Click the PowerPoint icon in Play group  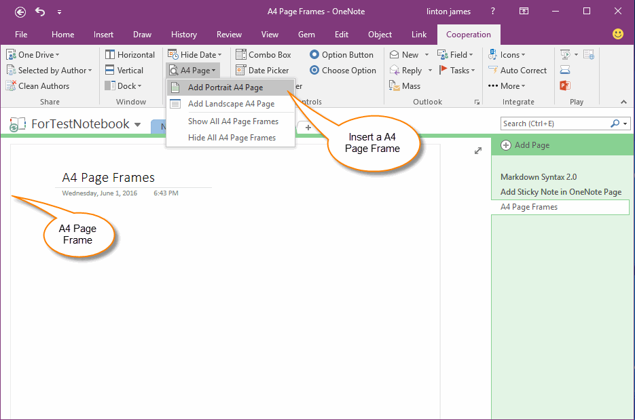[564, 85]
